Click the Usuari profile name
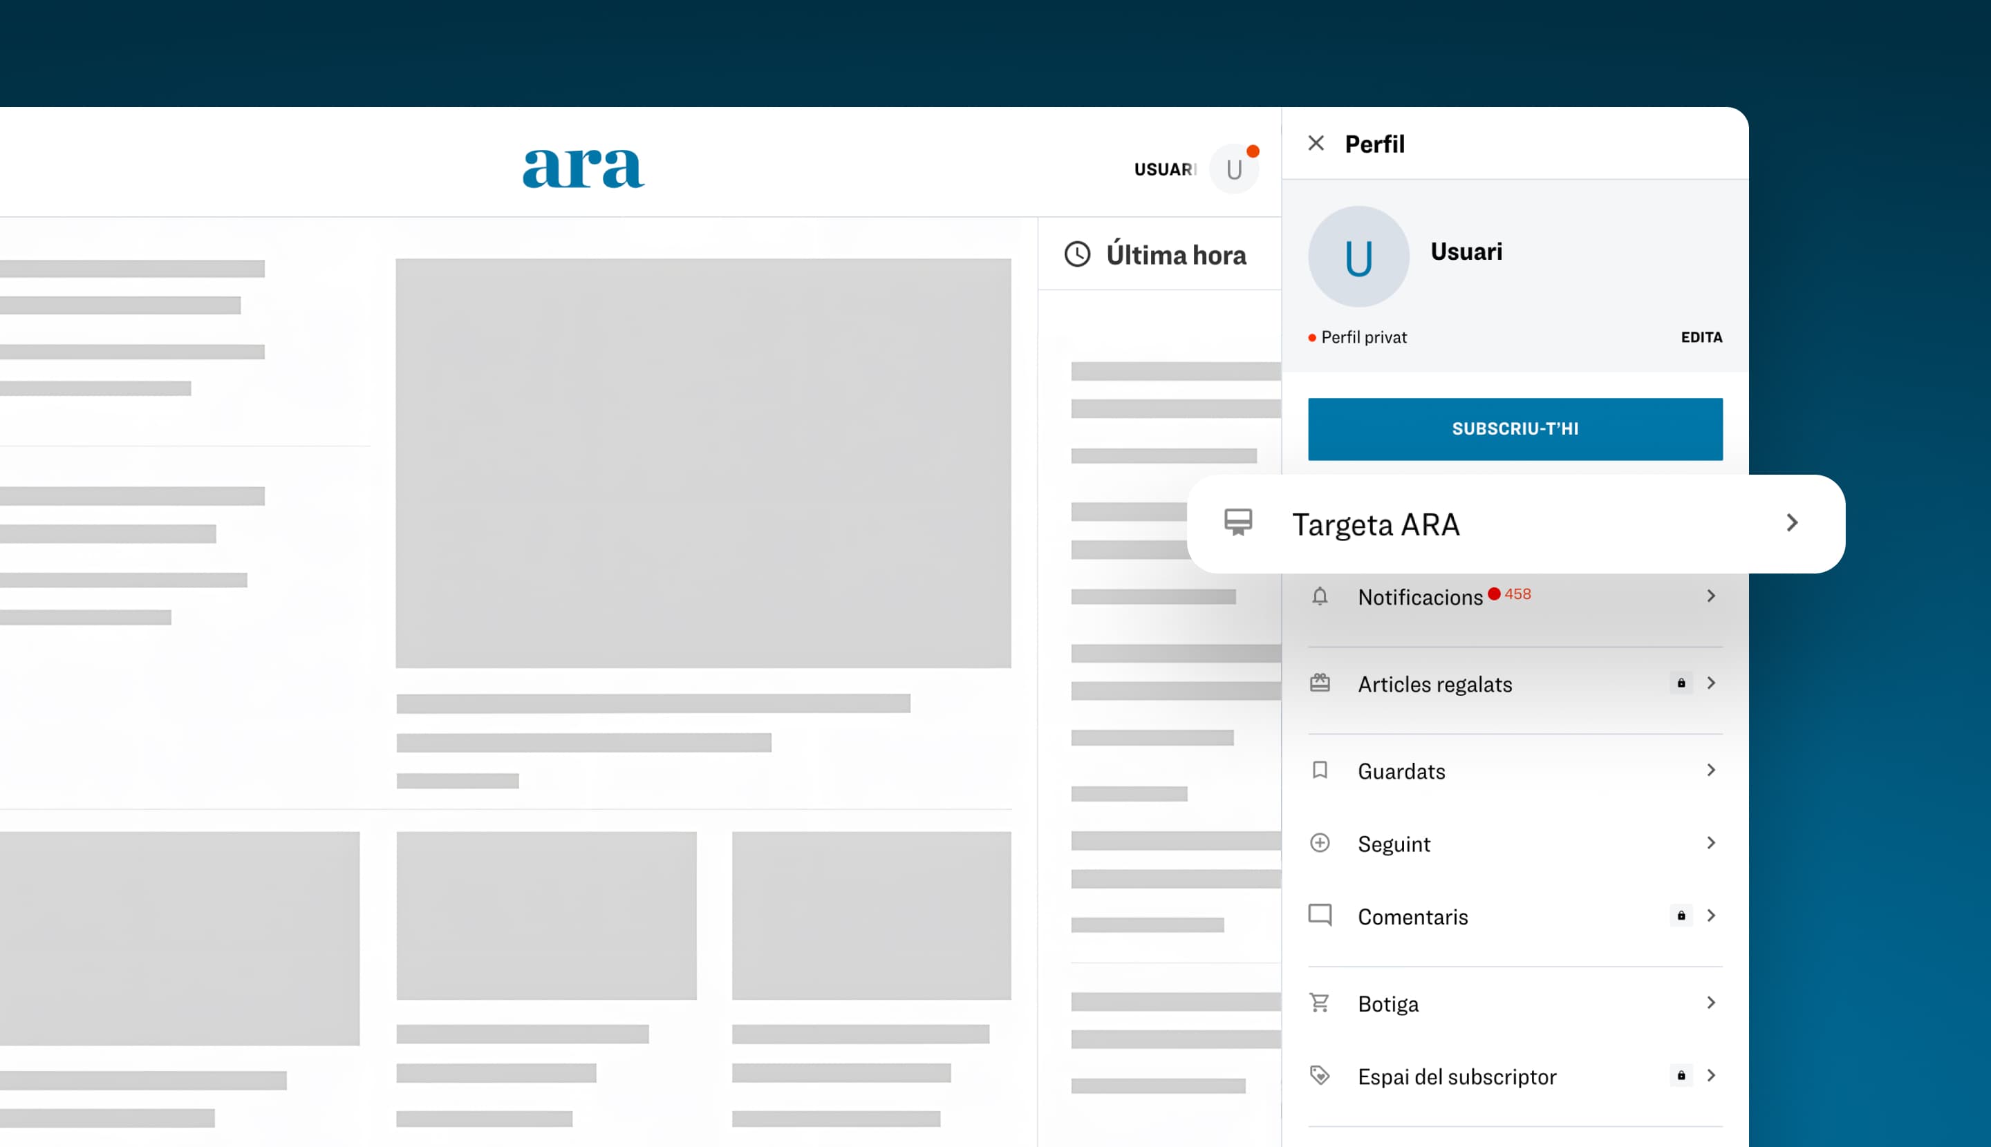The height and width of the screenshot is (1147, 1991). 1466,252
